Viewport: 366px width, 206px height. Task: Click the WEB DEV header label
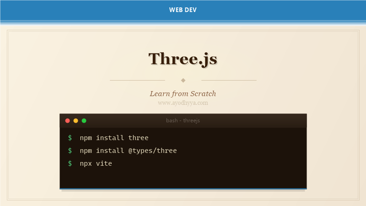point(183,10)
